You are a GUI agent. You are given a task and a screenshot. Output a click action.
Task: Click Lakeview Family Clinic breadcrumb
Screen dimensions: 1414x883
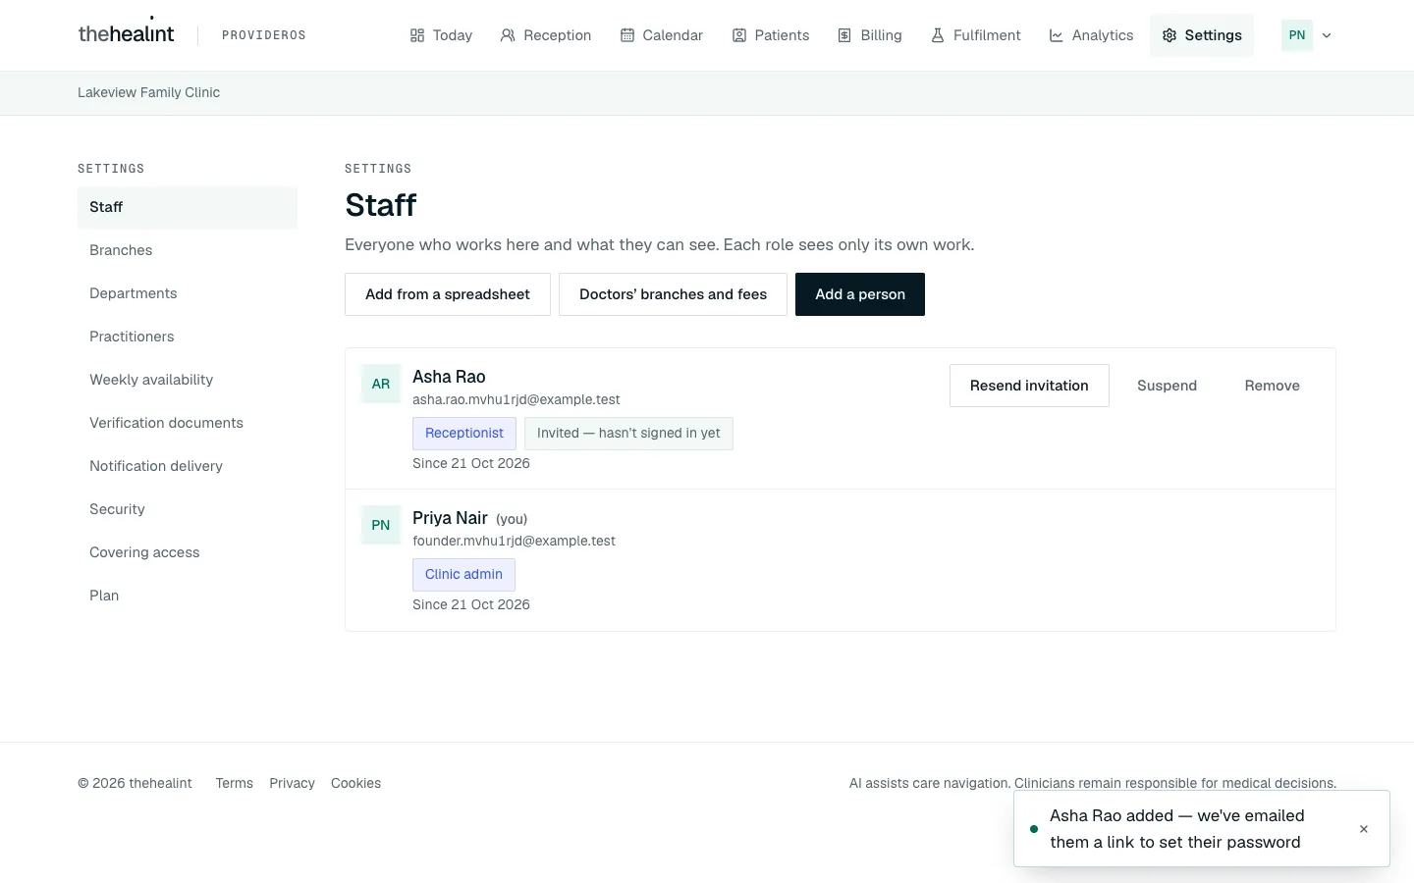(148, 92)
